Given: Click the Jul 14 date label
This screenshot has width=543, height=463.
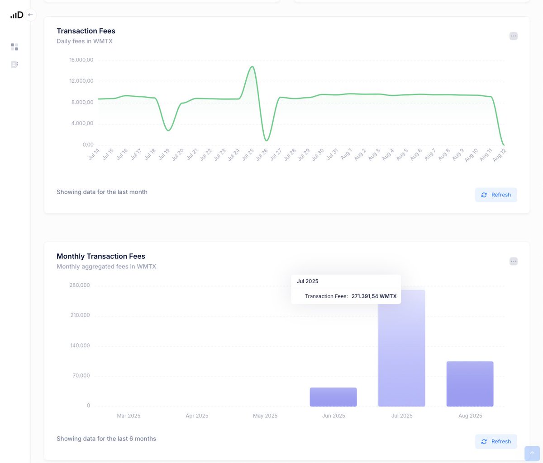Looking at the screenshot, I should 94,154.
